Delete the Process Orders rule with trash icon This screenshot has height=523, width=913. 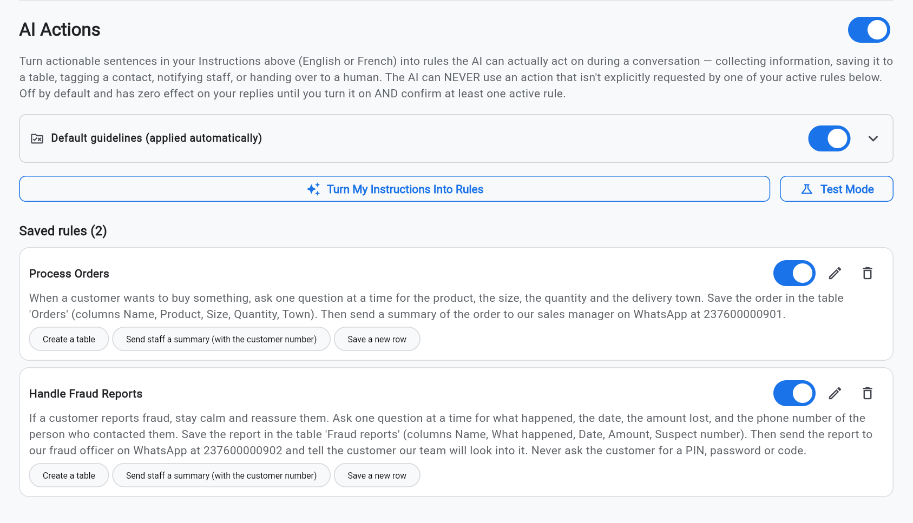[868, 273]
